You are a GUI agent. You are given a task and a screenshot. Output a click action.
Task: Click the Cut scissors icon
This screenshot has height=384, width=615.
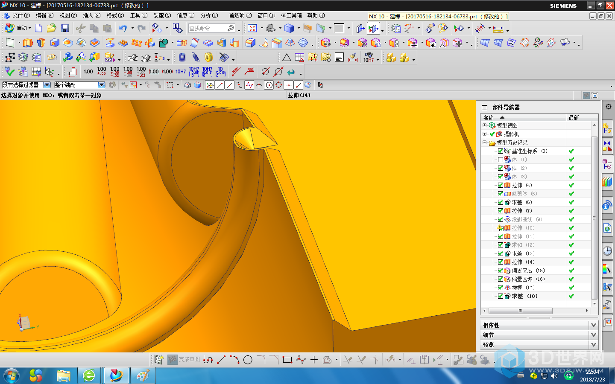(x=80, y=28)
